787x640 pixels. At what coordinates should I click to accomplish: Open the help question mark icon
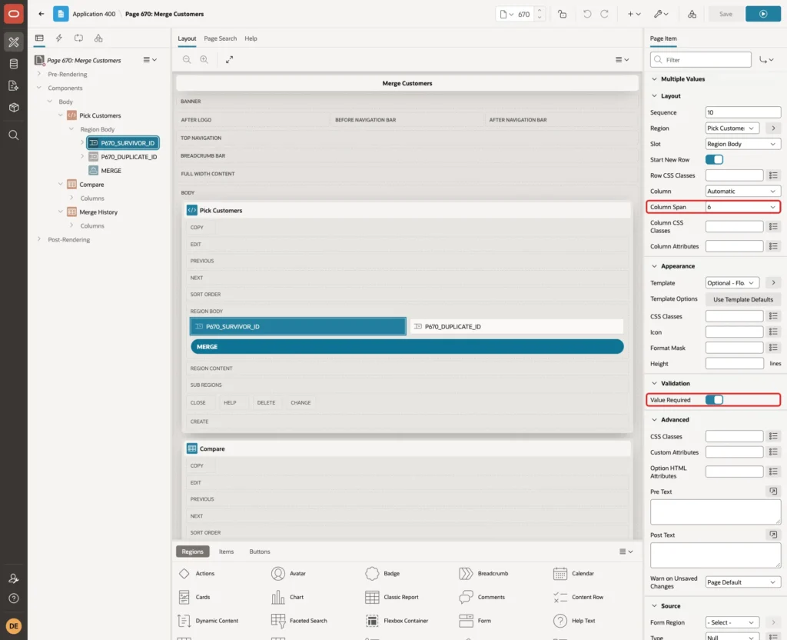14,598
